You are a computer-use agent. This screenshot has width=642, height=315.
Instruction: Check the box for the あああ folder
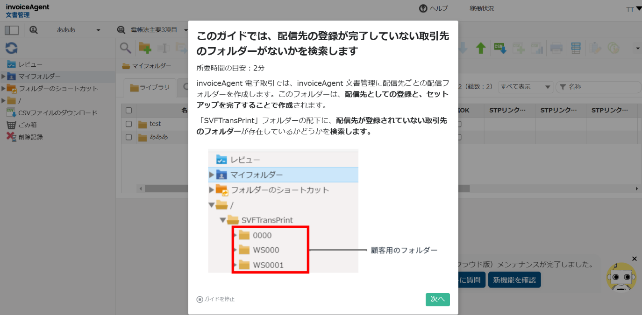pos(128,137)
